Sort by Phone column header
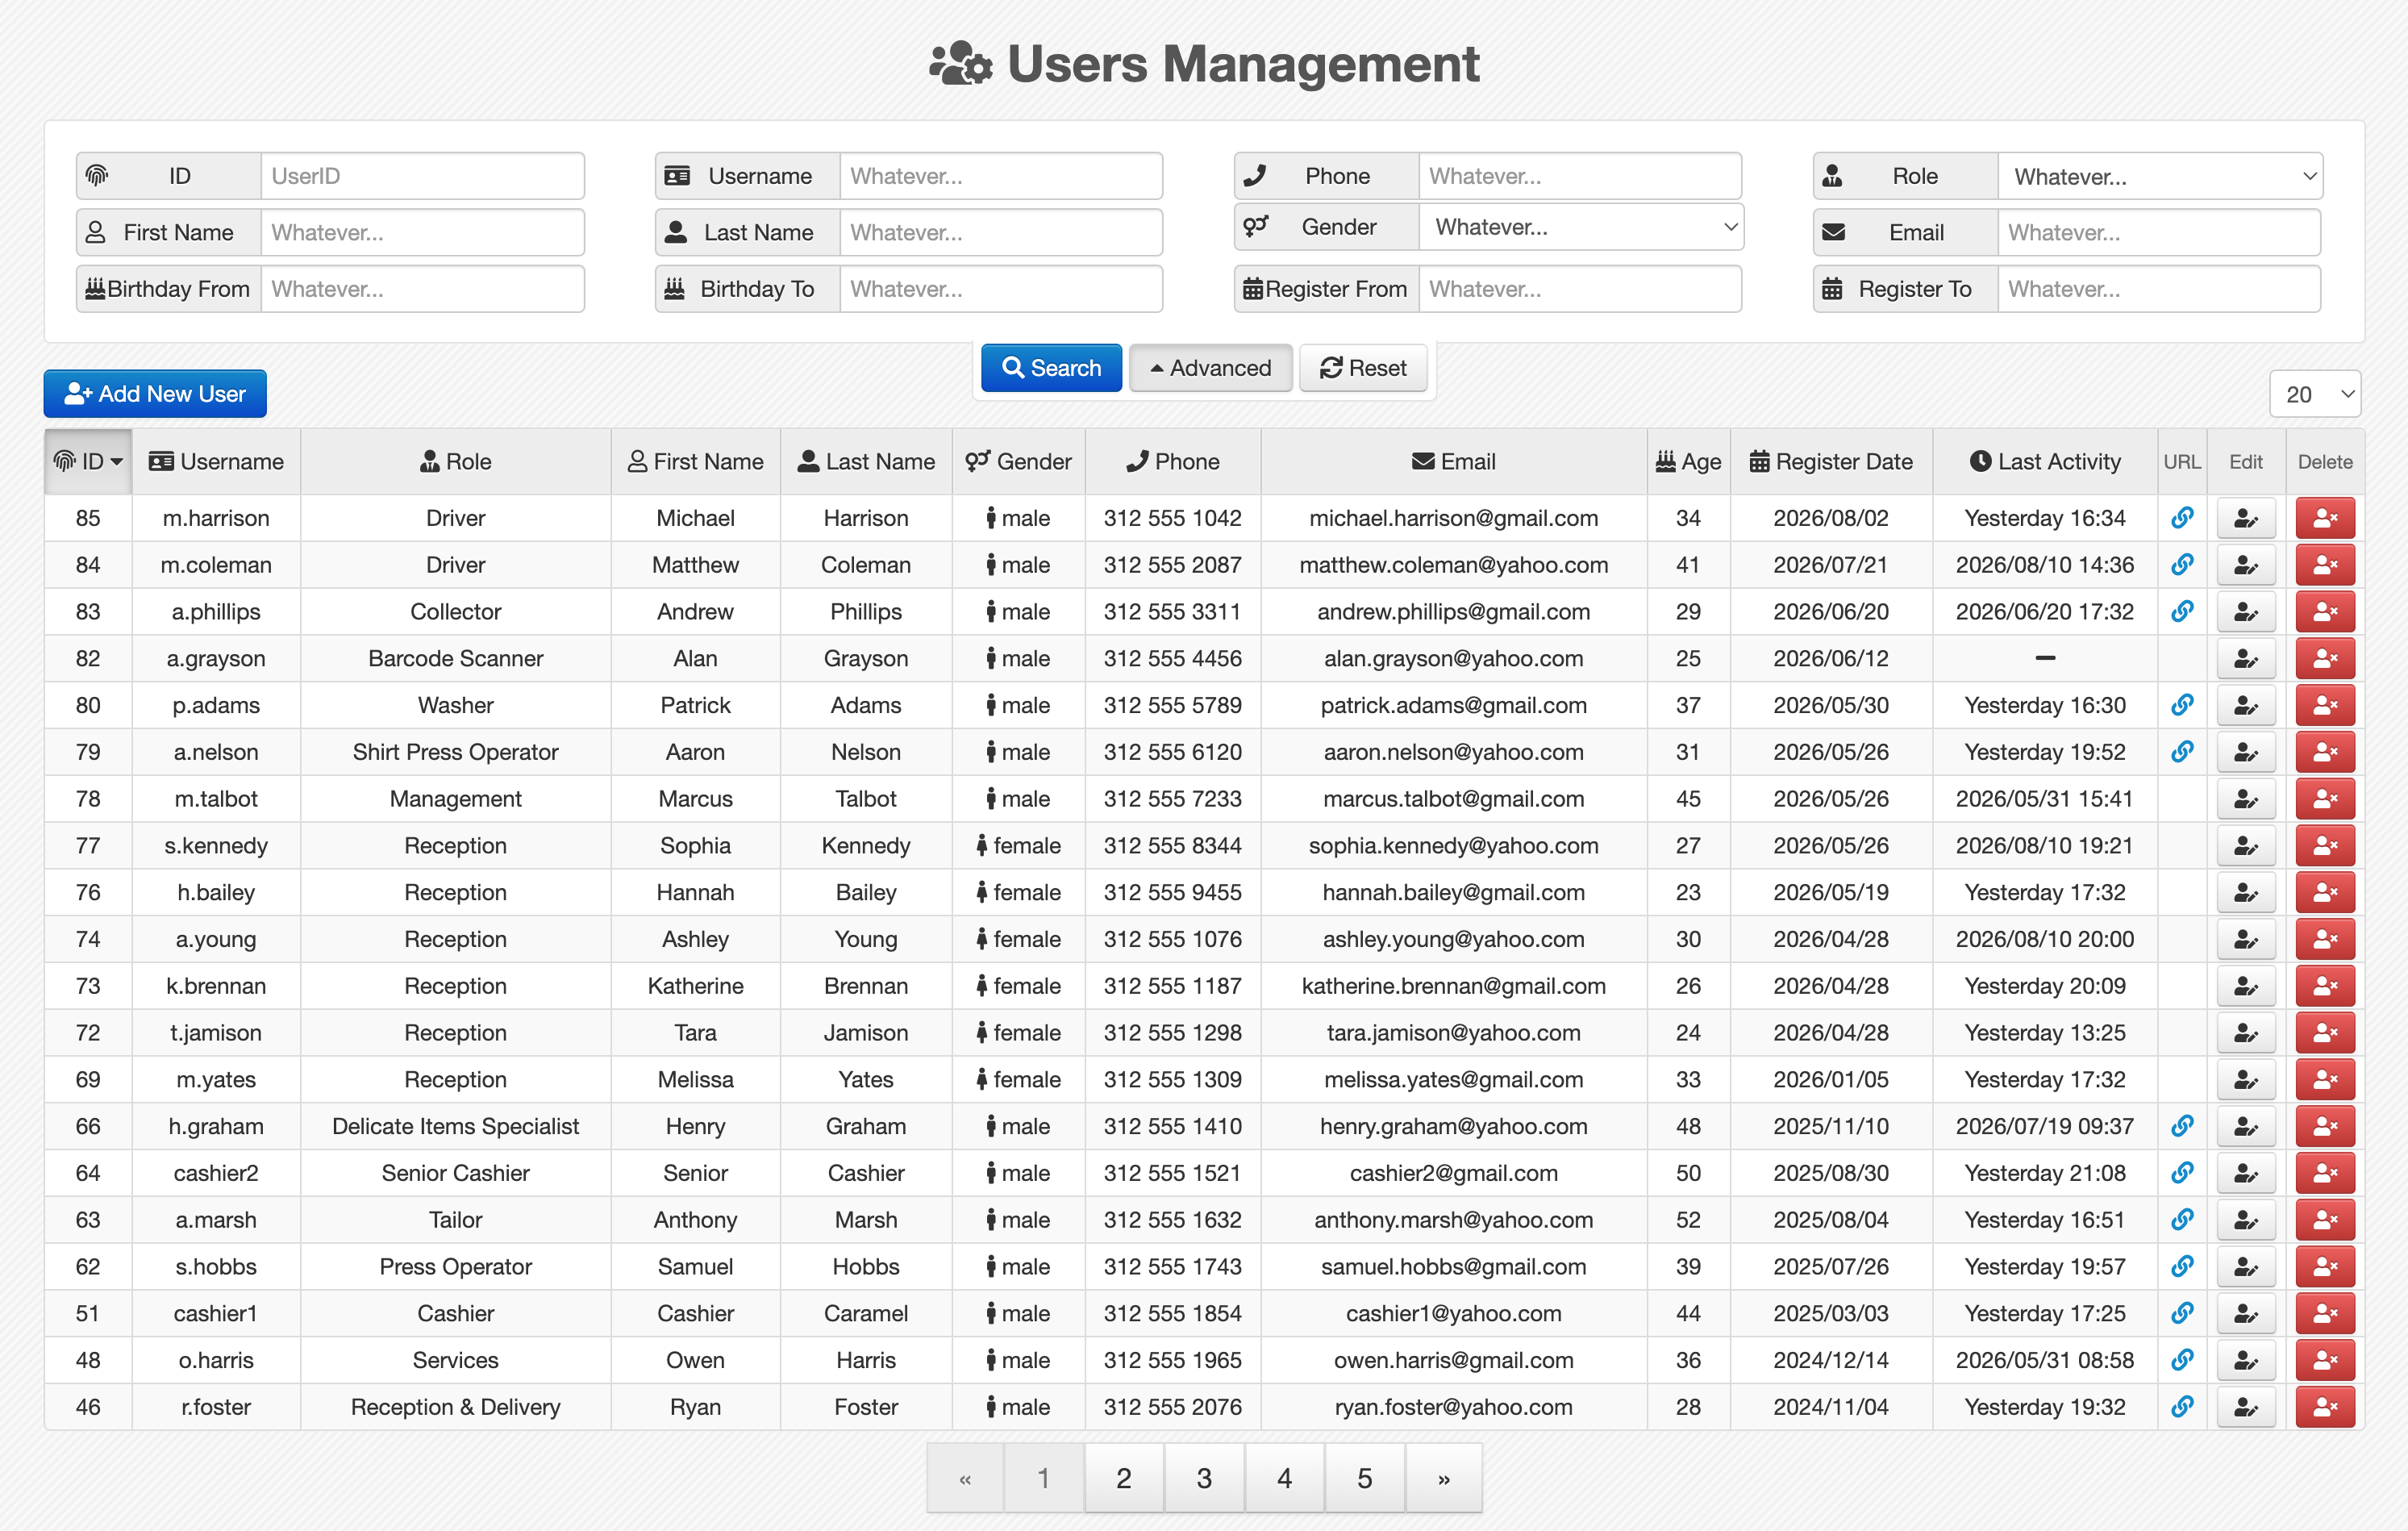The height and width of the screenshot is (1531, 2408). (x=1172, y=461)
